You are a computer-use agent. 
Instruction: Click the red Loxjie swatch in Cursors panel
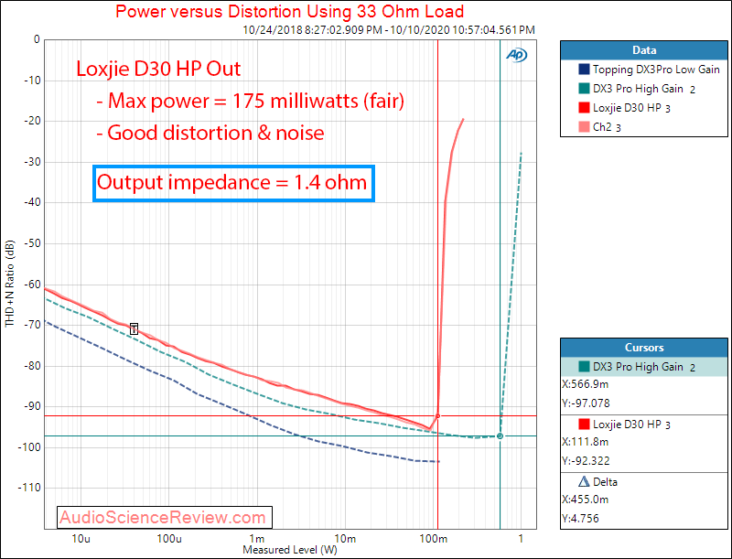584,424
